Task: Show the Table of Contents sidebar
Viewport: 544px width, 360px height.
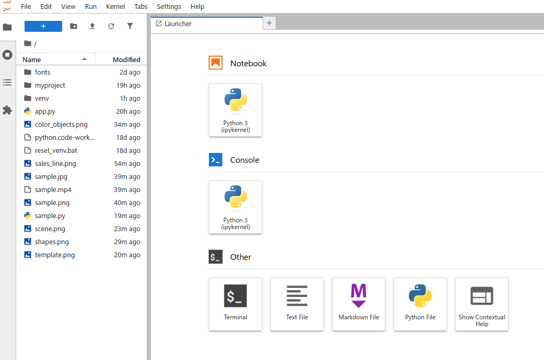Action: (7, 82)
